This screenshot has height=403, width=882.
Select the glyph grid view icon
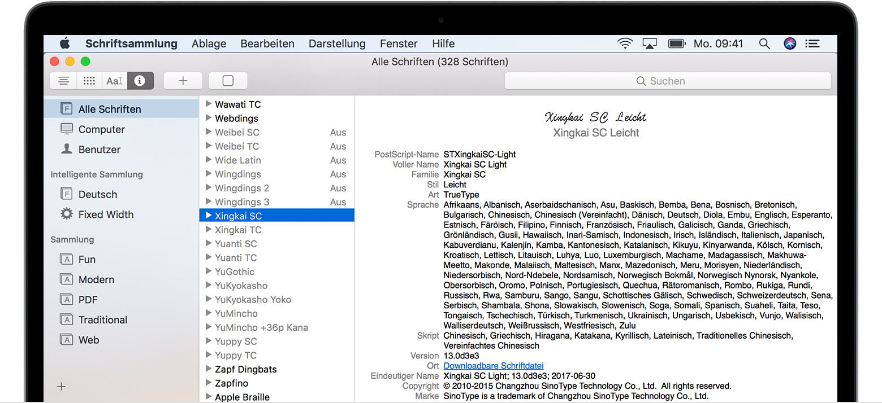pos(89,81)
